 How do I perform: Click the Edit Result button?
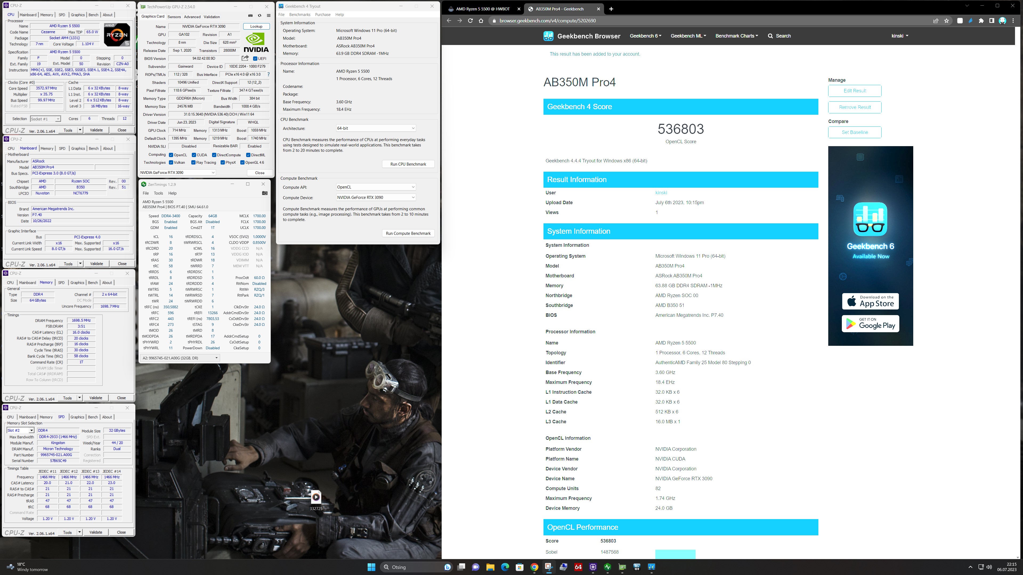[x=855, y=91]
